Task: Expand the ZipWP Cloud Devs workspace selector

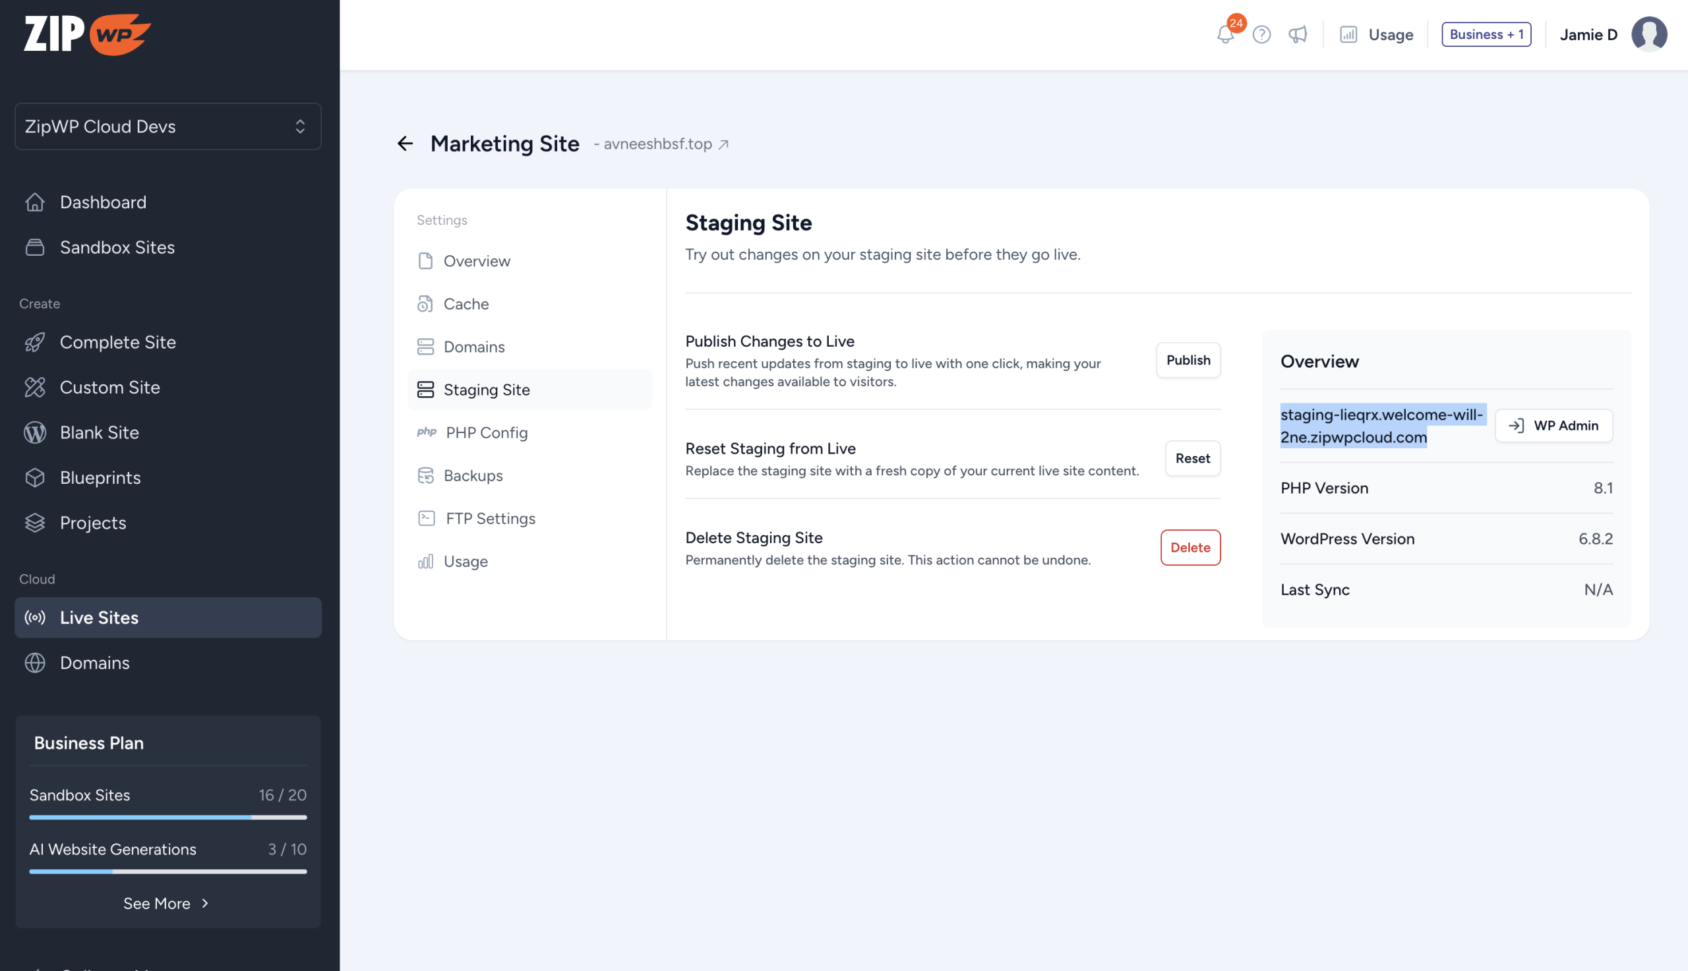Action: 167,126
